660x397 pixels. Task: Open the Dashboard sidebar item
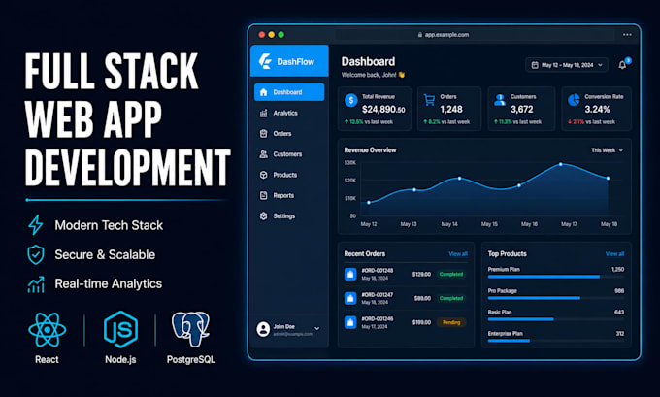(289, 92)
